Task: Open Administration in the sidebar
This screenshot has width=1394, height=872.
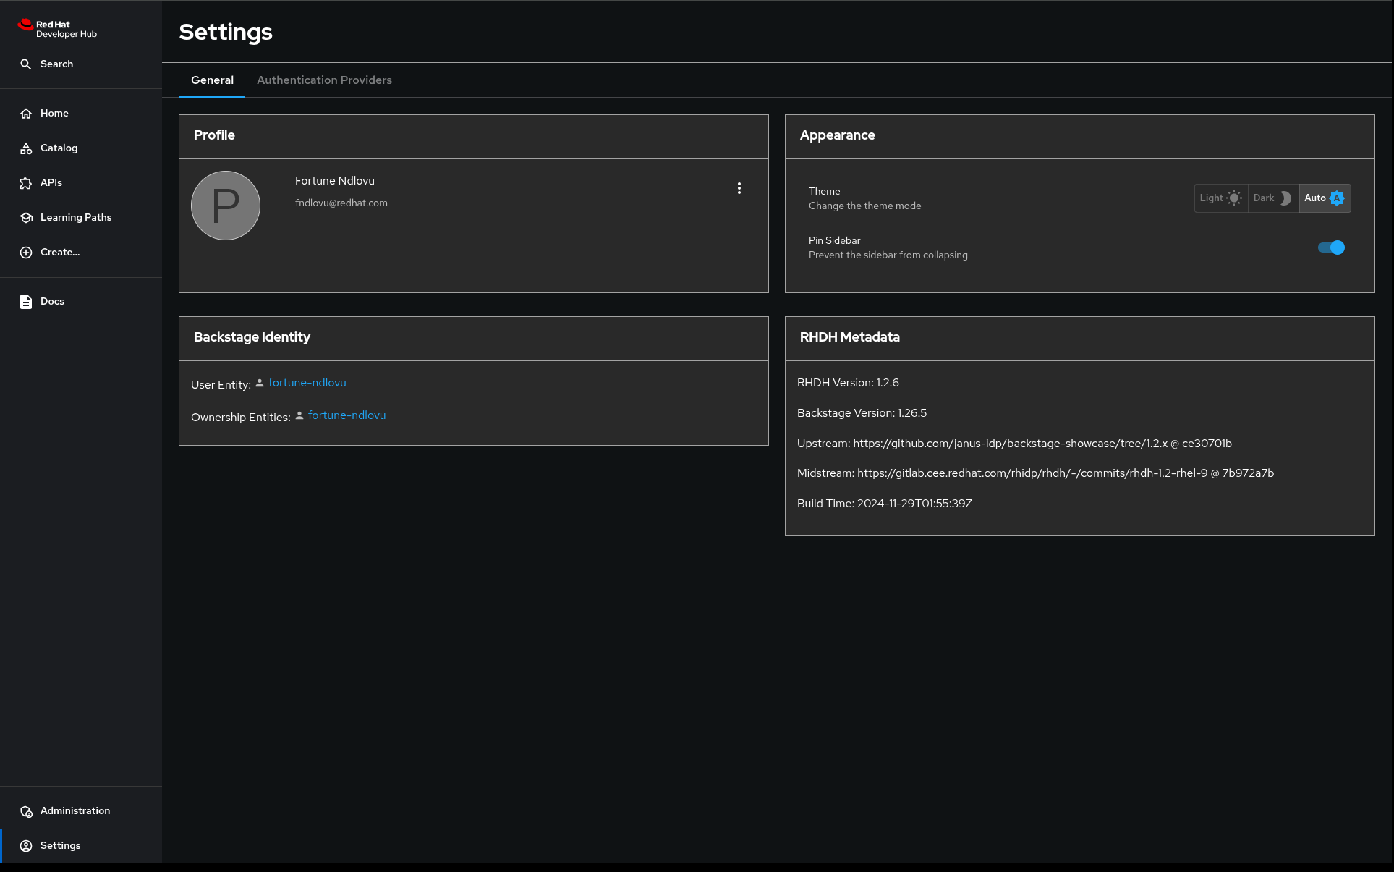Action: click(x=81, y=811)
